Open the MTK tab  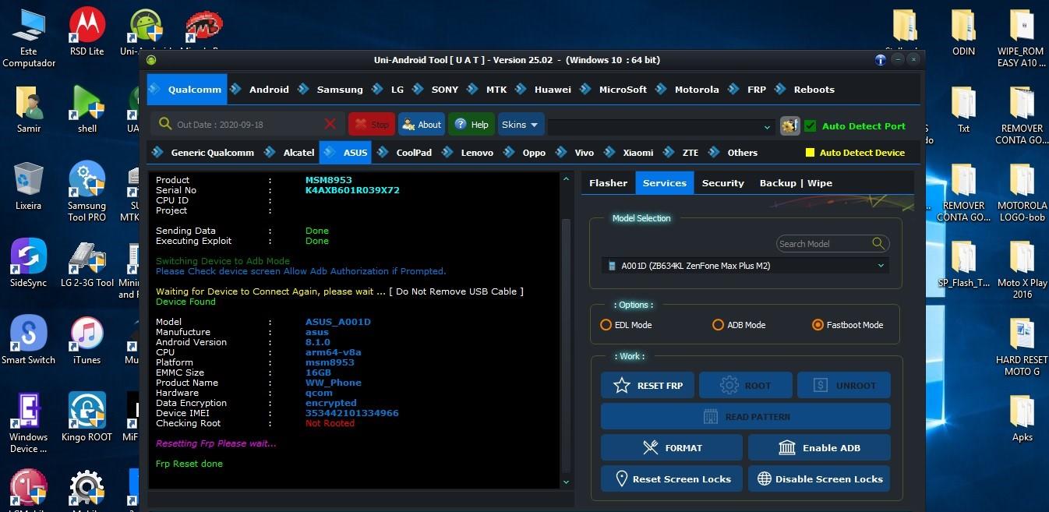[496, 90]
